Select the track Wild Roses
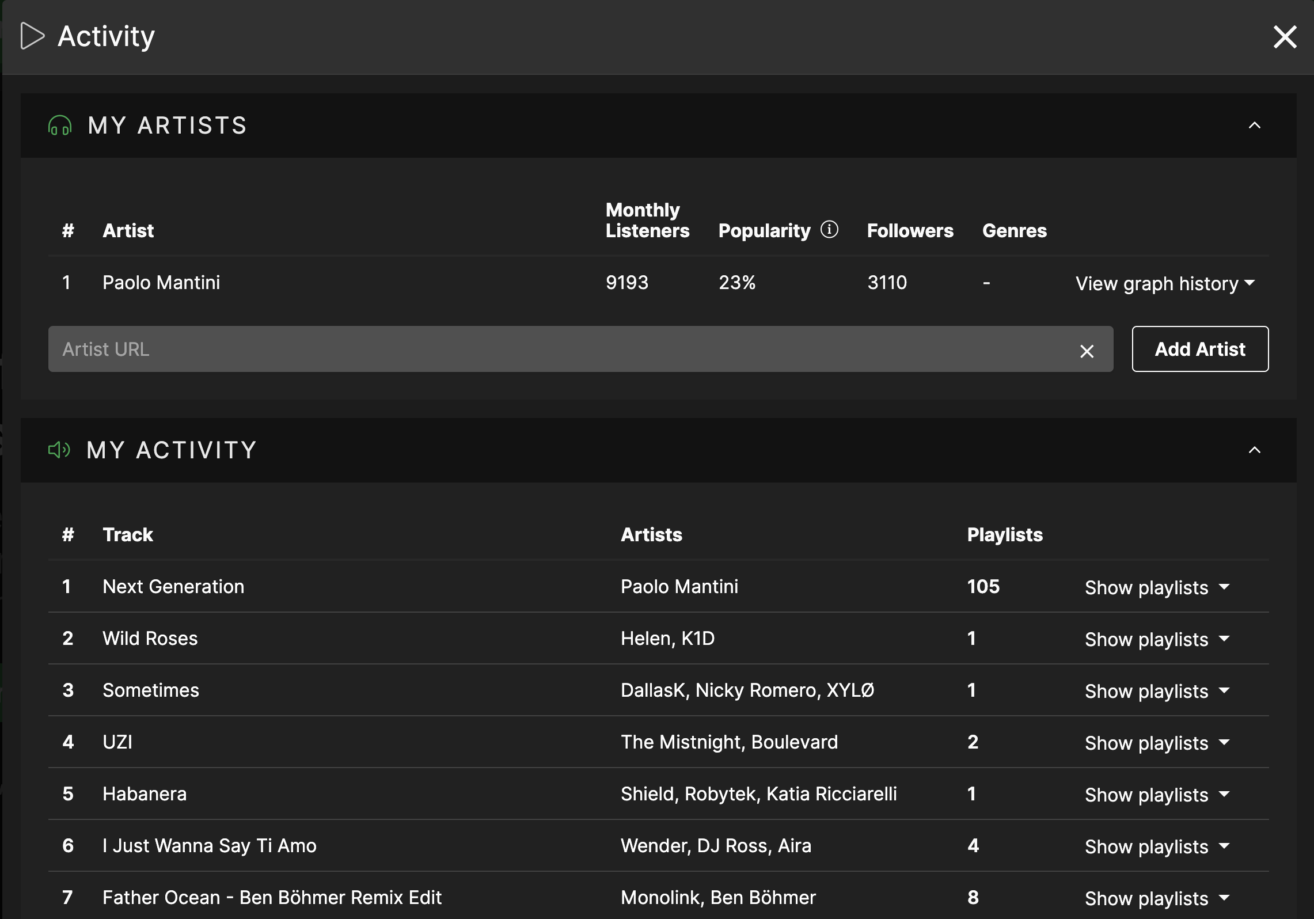 click(150, 639)
